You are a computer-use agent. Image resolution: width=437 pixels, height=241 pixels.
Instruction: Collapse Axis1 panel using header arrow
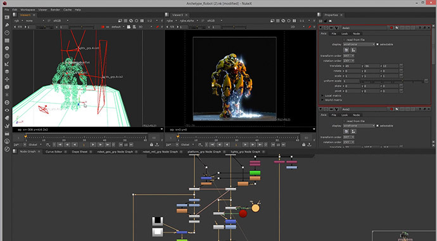tap(320, 28)
